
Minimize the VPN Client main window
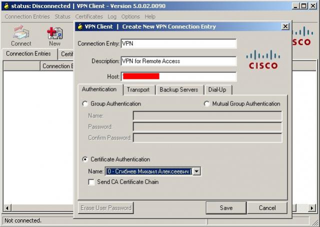(295, 6)
